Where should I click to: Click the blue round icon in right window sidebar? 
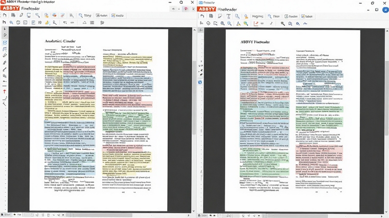click(x=200, y=82)
